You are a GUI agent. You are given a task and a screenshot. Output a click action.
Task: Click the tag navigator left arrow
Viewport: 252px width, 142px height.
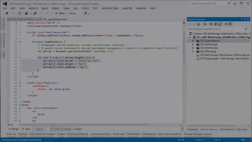click(51, 129)
